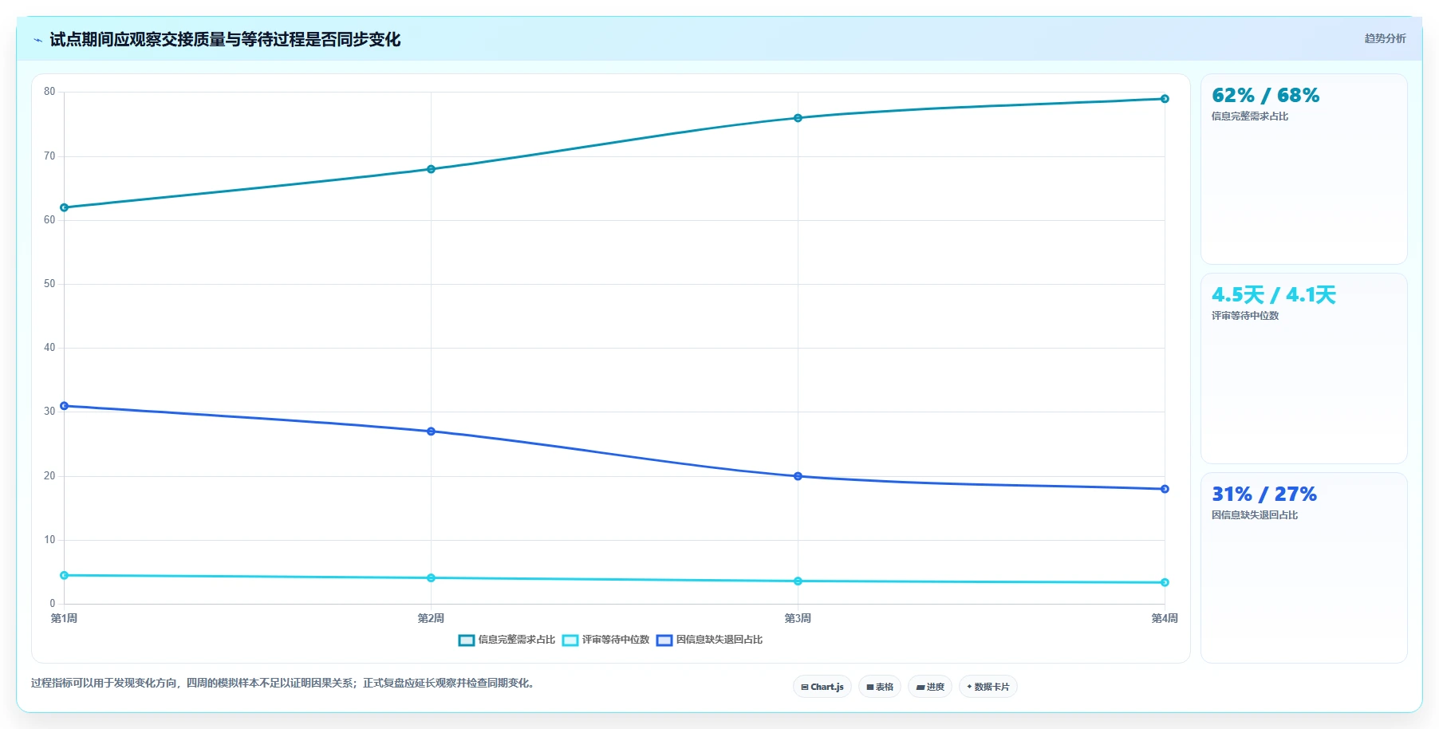Click the blue 因信息缺失退回占比 legend color box

(664, 640)
